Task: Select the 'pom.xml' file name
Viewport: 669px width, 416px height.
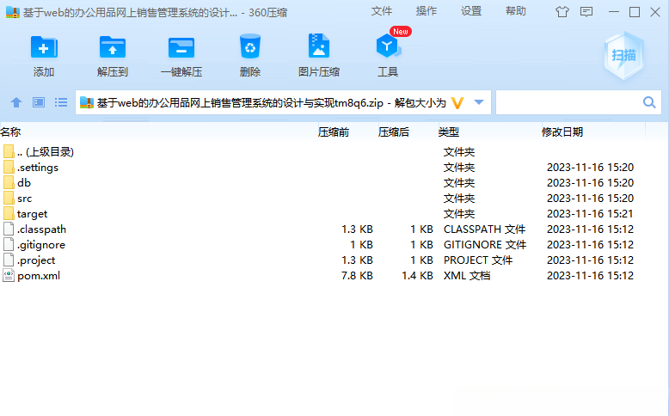Action: pyautogui.click(x=39, y=276)
